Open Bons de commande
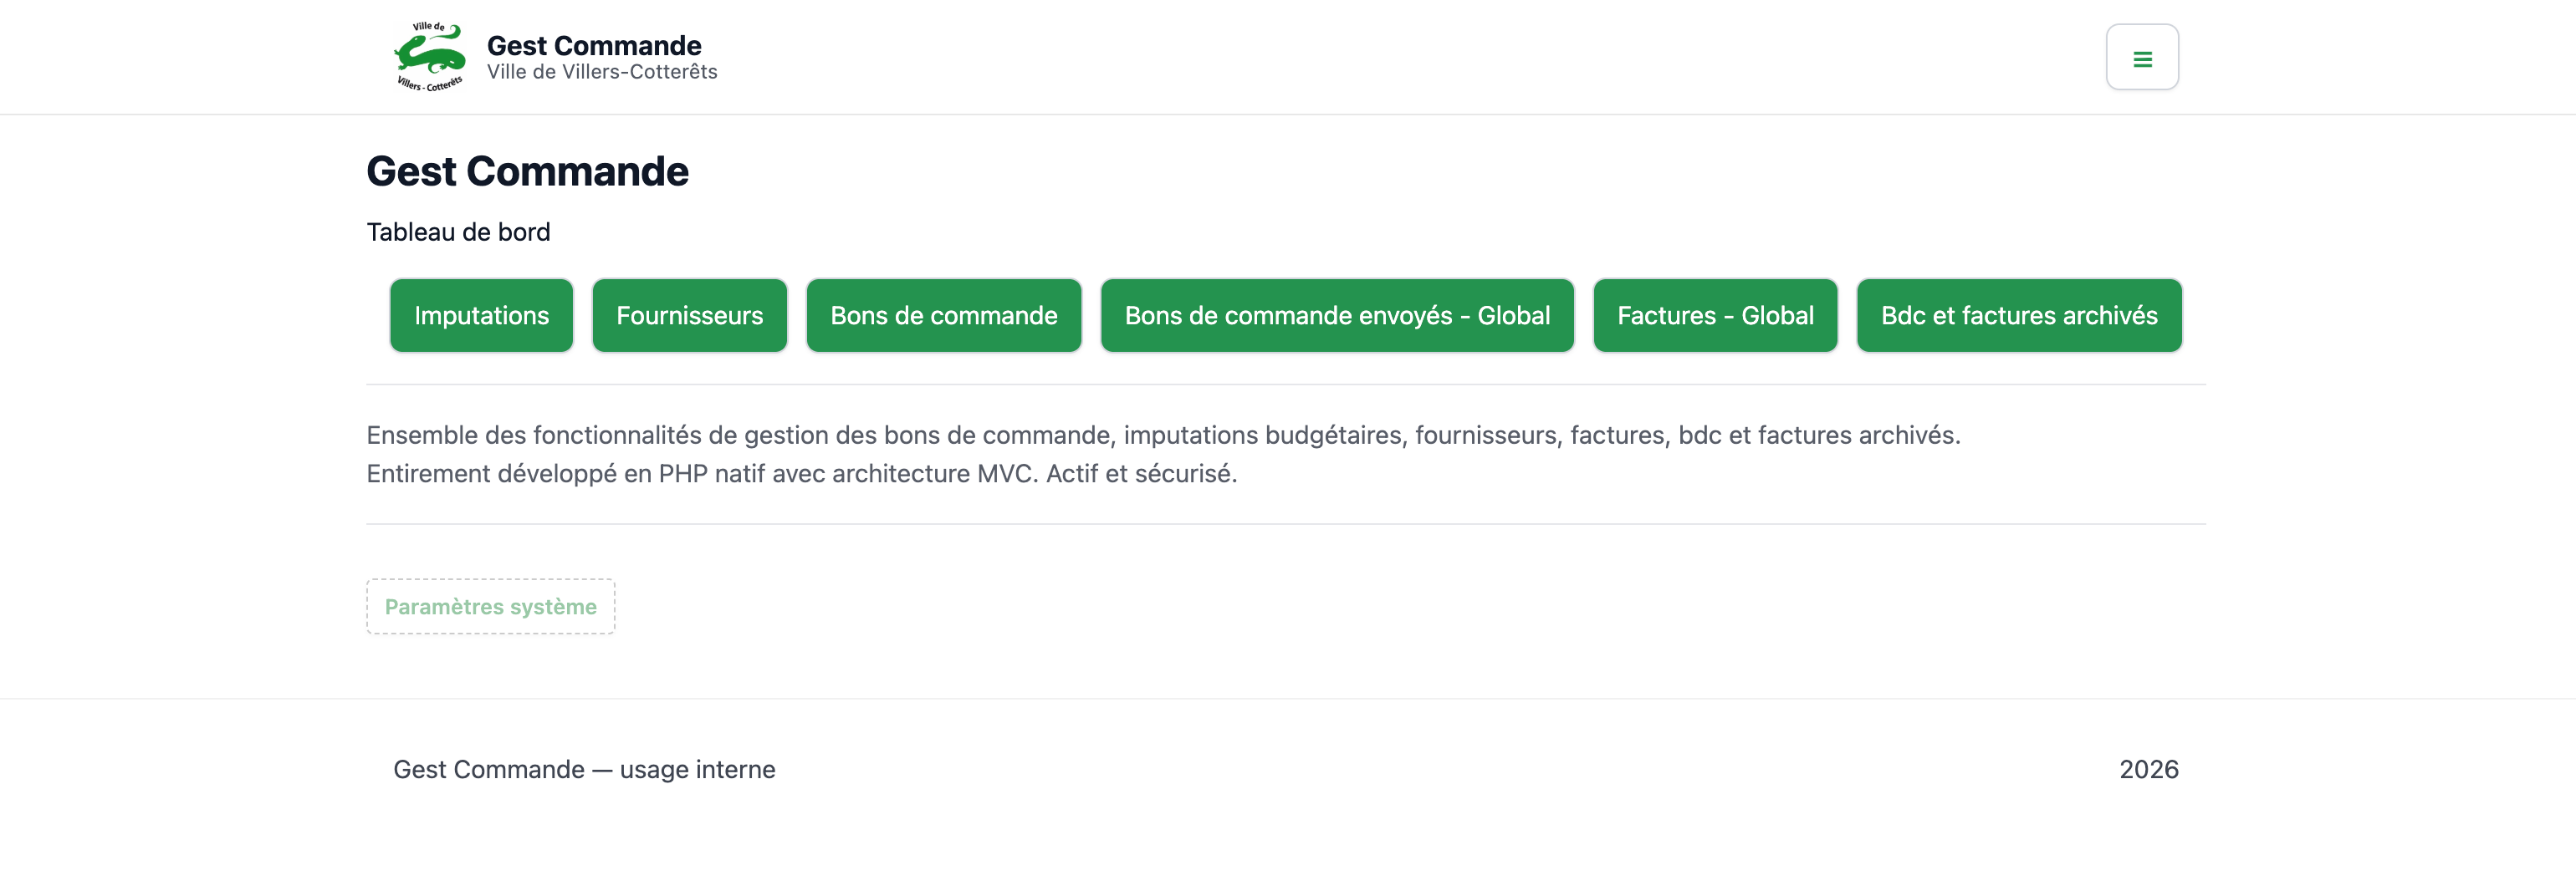This screenshot has height=896, width=2576. click(x=943, y=316)
